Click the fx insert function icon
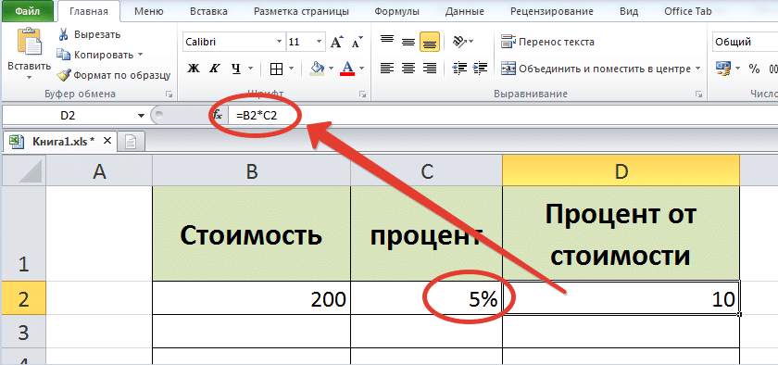 coord(218,116)
